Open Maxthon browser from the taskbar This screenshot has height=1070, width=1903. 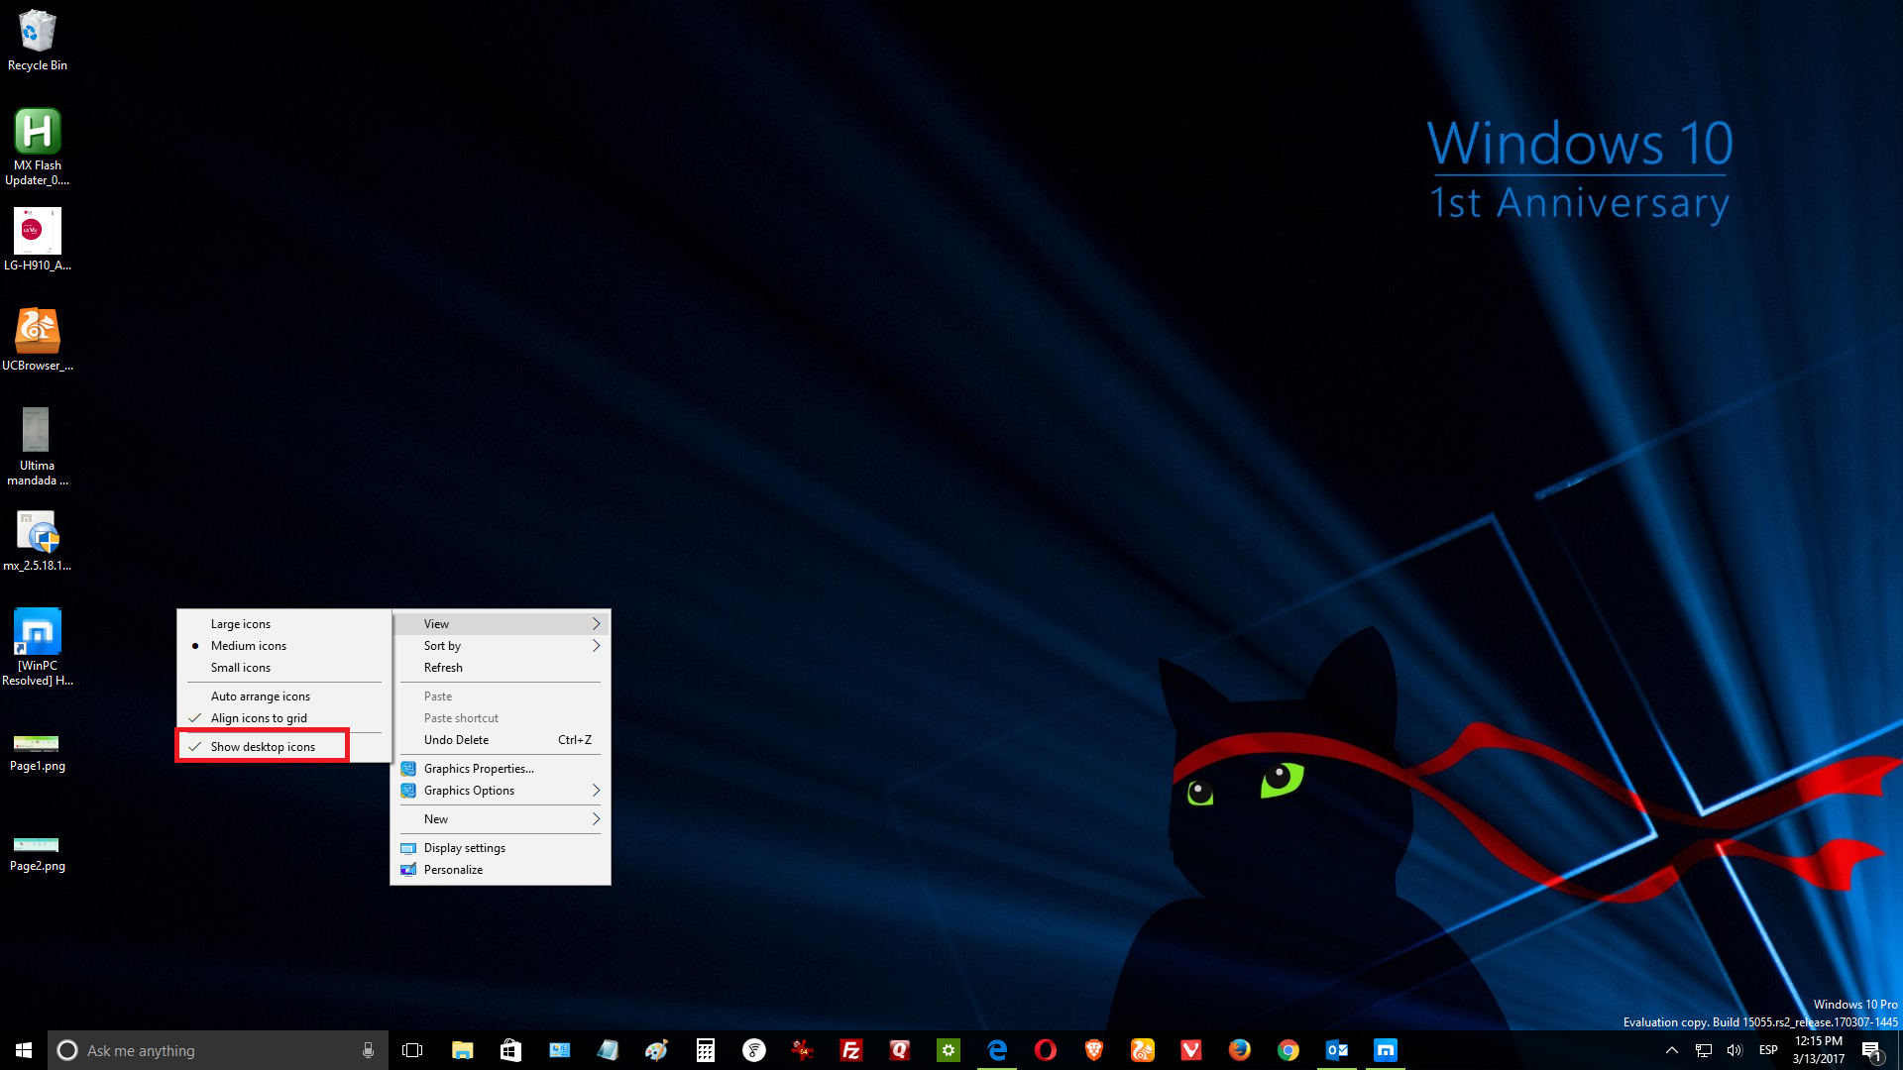1385,1050
